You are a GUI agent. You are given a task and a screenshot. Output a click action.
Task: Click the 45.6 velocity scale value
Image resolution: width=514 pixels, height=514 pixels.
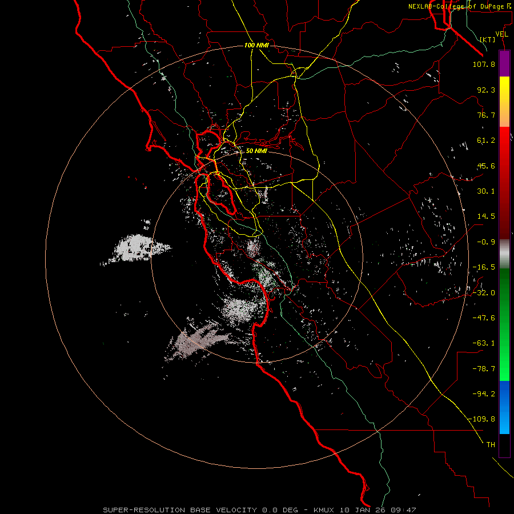click(486, 166)
